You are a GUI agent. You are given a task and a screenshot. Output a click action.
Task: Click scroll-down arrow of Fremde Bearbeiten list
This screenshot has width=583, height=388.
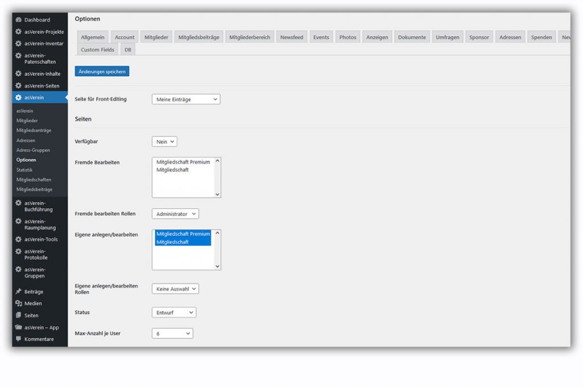(x=217, y=194)
